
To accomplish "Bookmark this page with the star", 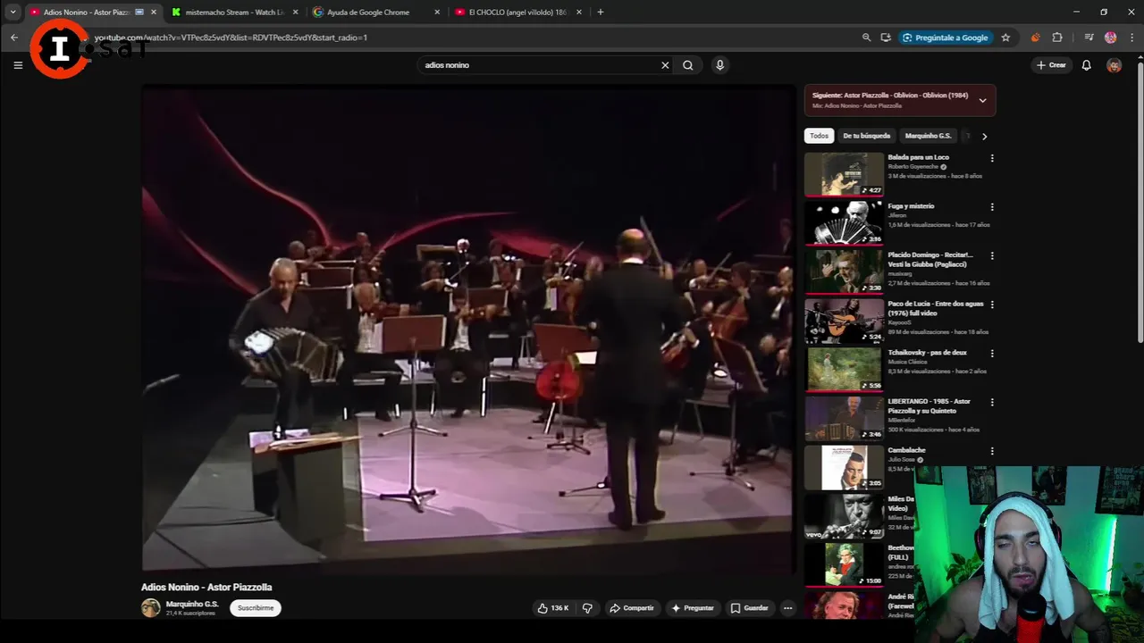I will point(1005,38).
